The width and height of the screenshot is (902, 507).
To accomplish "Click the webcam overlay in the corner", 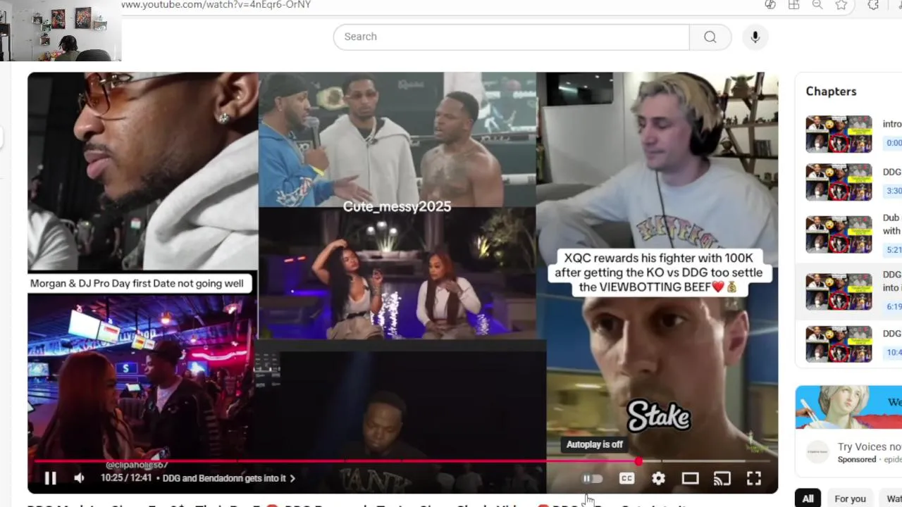I will coord(61,30).
